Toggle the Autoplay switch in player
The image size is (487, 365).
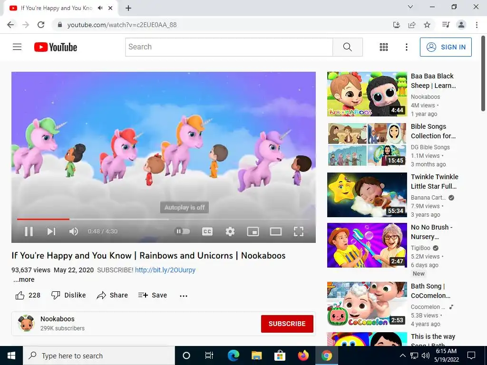point(183,231)
